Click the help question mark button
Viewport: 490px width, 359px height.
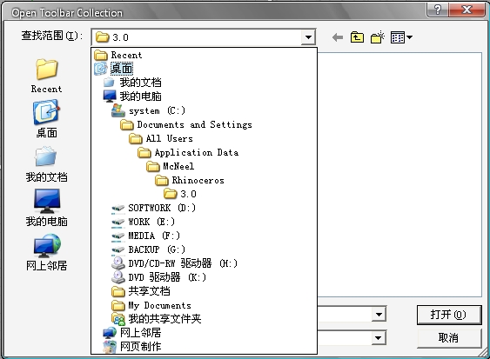pos(438,10)
